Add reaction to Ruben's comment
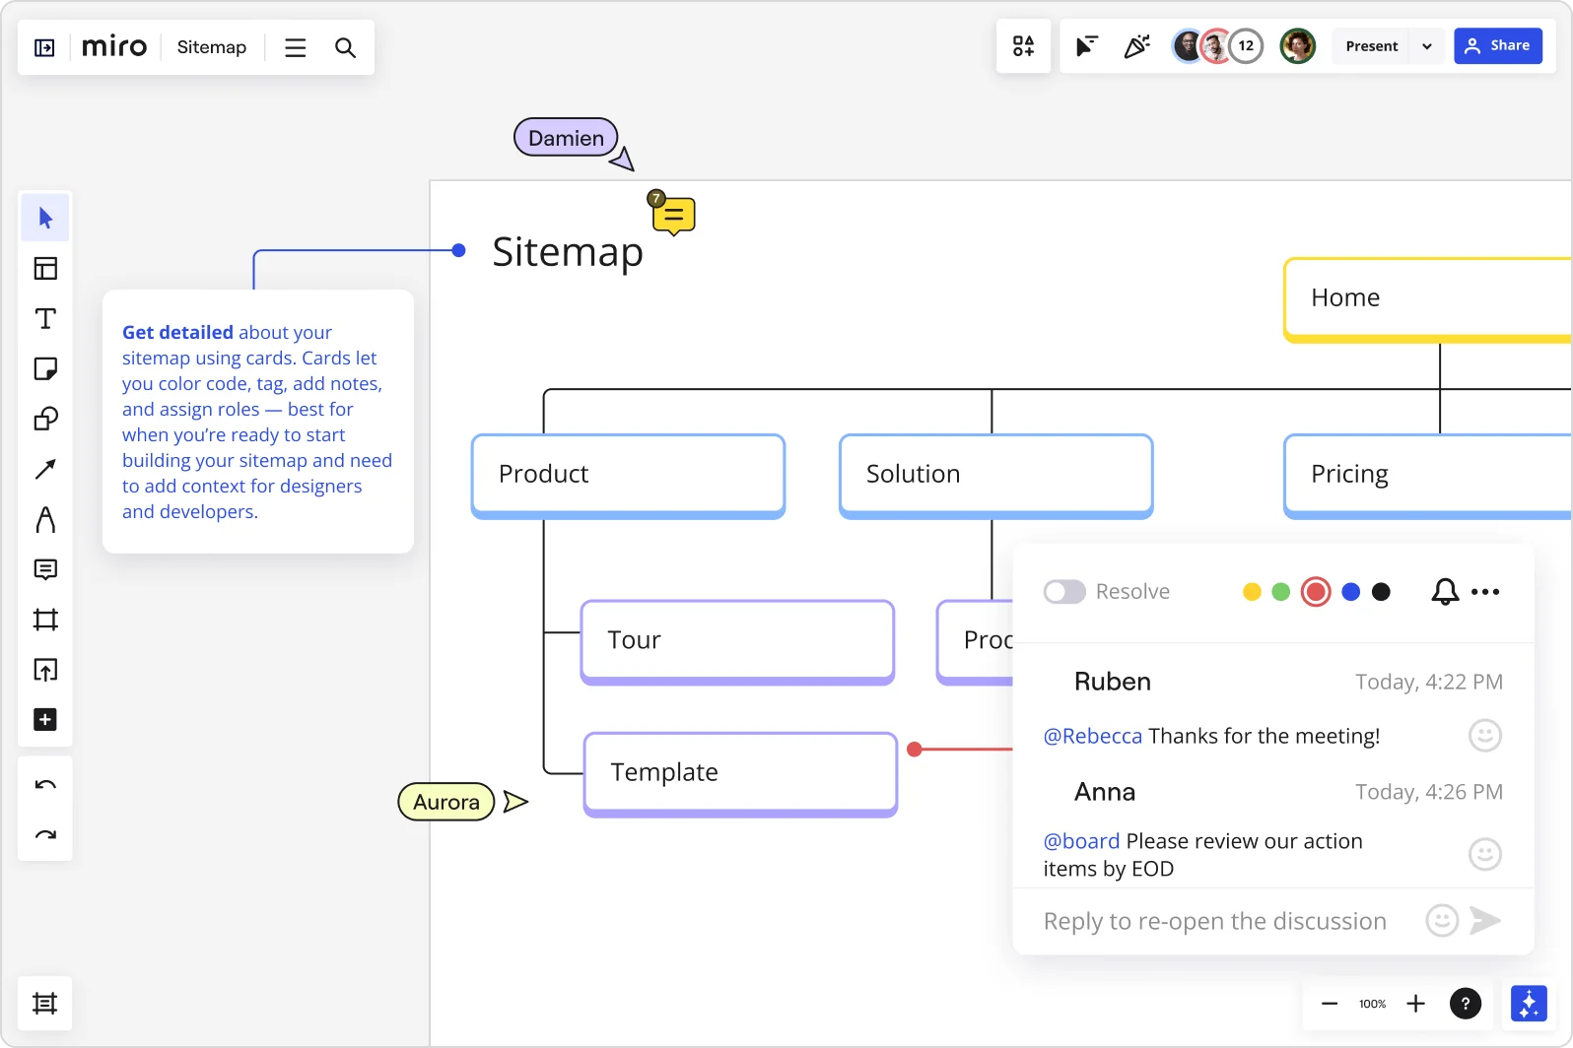 point(1485,736)
